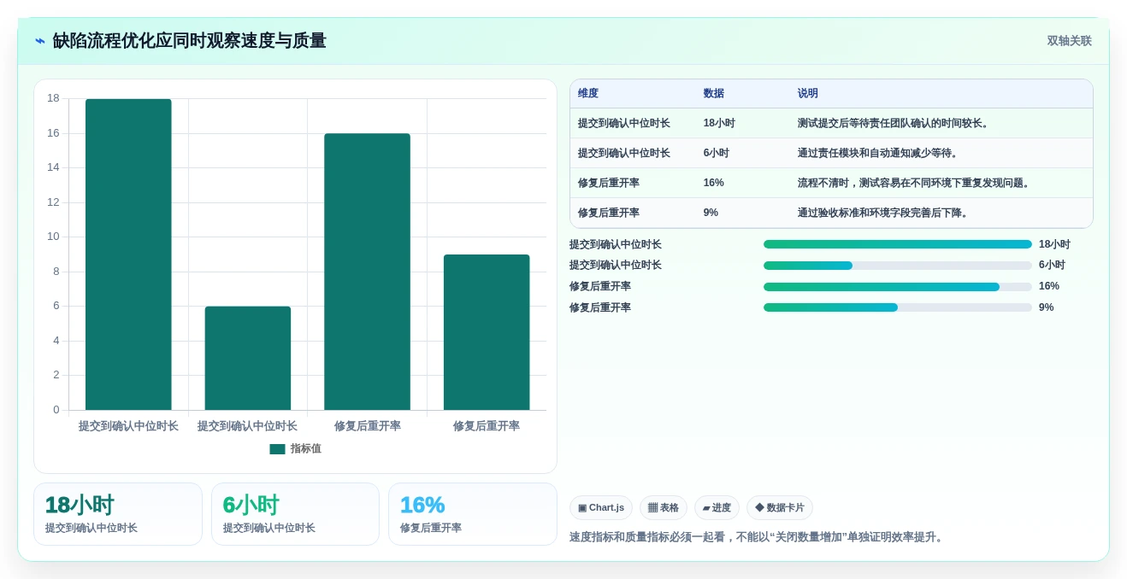Click the chart bar reaching value 18
The image size is (1127, 579).
(x=128, y=254)
